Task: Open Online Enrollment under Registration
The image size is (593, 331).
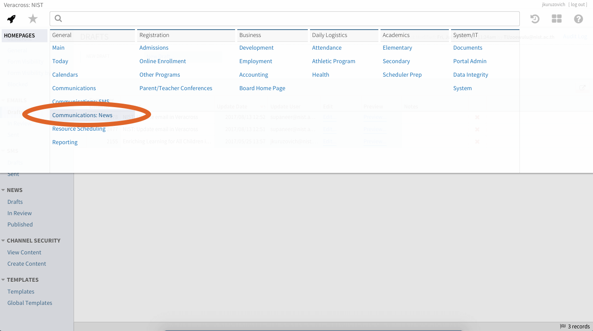Action: coord(162,61)
